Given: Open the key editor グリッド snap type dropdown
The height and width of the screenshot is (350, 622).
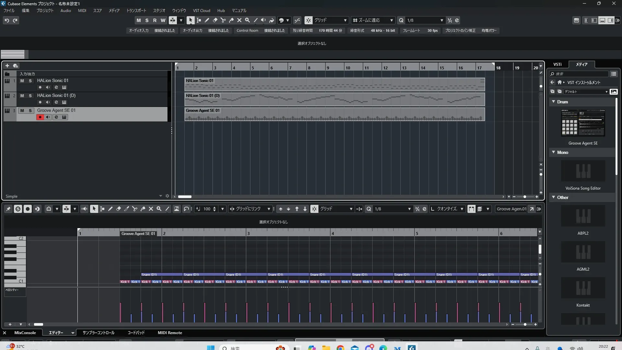Looking at the screenshot, I should (351, 209).
